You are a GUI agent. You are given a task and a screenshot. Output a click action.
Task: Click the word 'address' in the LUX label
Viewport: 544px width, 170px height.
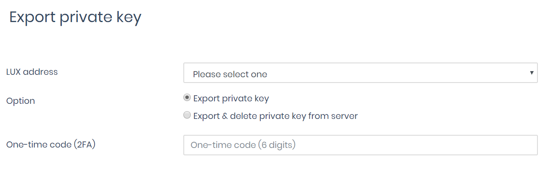tap(41, 72)
